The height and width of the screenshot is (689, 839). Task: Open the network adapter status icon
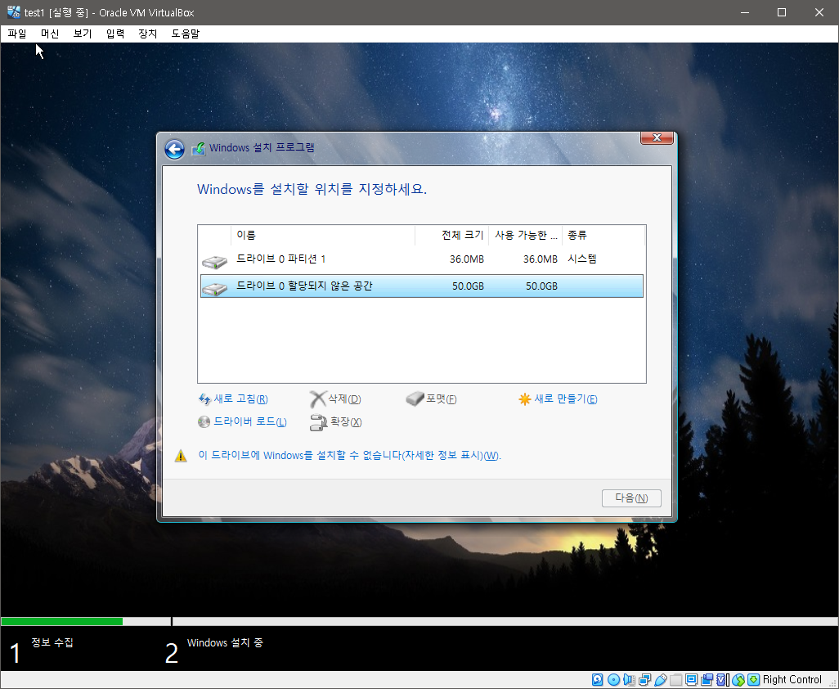tap(644, 679)
